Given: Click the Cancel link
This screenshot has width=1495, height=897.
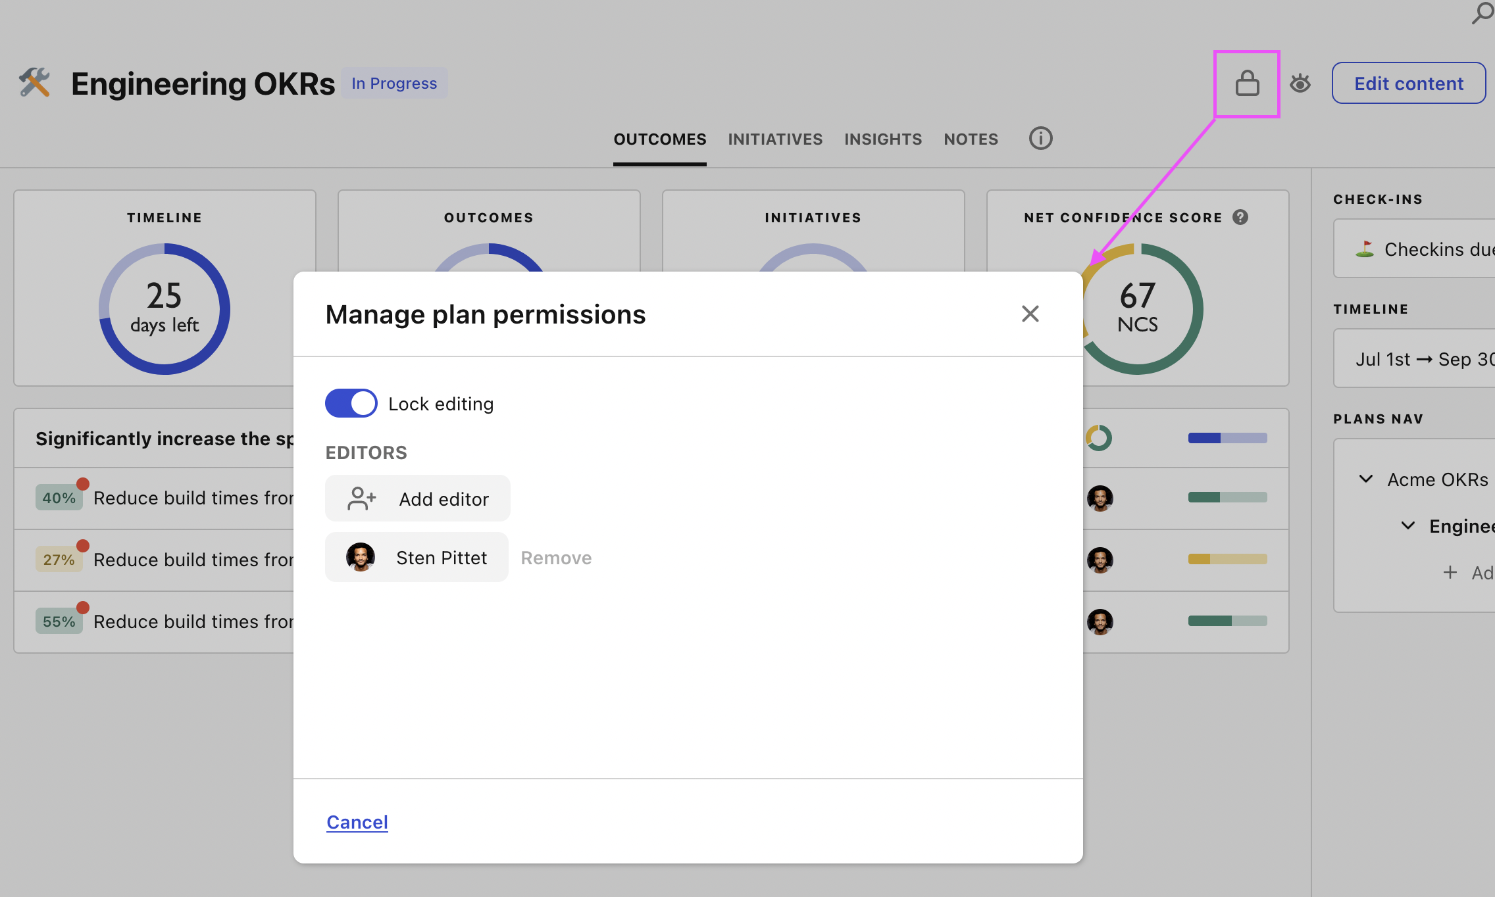Looking at the screenshot, I should point(357,822).
